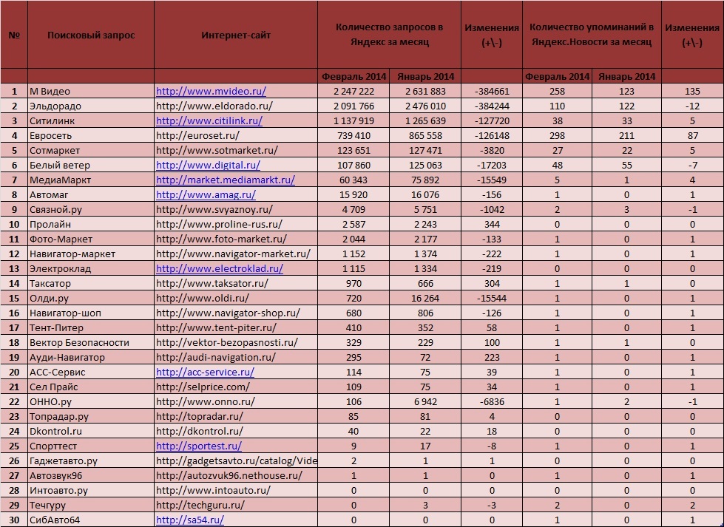The height and width of the screenshot is (527, 724).
Task: Select the 'Течгуру' cell
Action: 91,504
